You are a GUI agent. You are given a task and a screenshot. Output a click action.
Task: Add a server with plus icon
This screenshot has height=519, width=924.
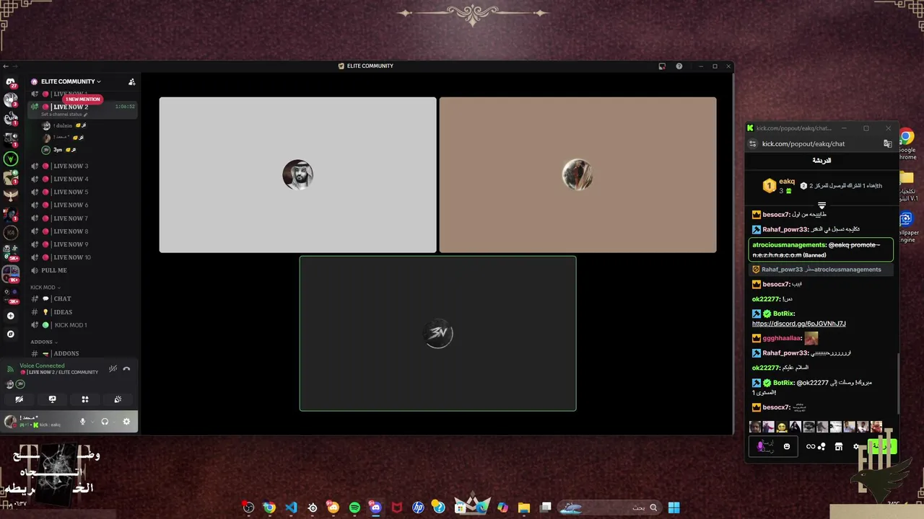point(11,316)
